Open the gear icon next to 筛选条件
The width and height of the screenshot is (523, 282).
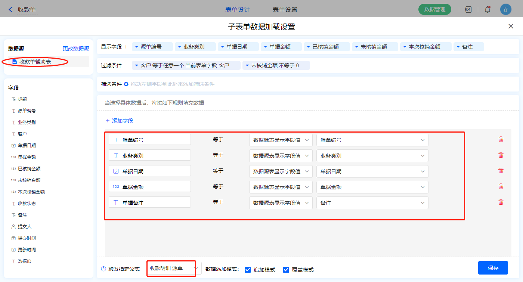[126, 84]
